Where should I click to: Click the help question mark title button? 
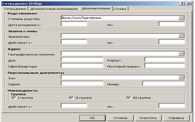[x=182, y=4]
